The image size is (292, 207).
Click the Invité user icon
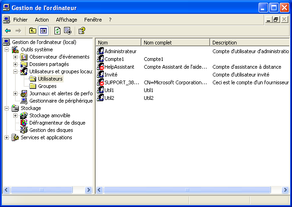coord(101,75)
